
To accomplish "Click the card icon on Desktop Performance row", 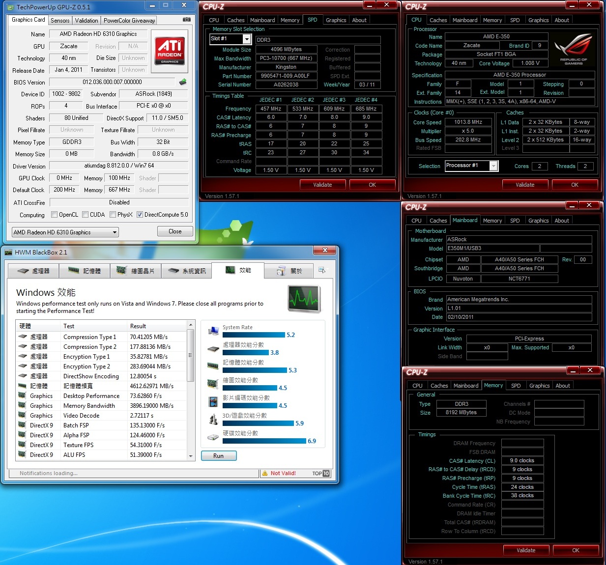I will pyautogui.click(x=22, y=395).
